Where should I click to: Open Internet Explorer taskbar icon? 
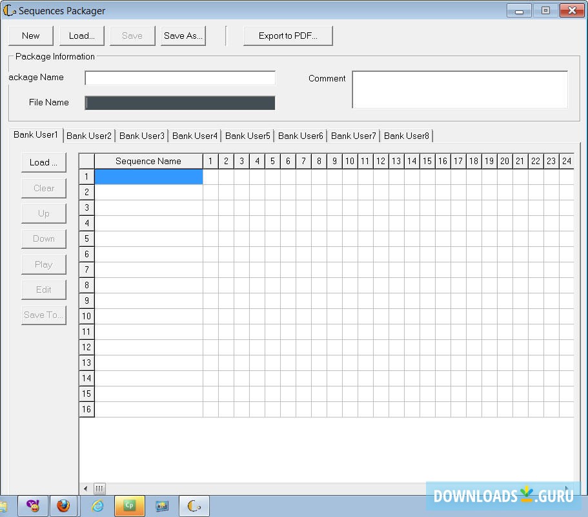98,506
